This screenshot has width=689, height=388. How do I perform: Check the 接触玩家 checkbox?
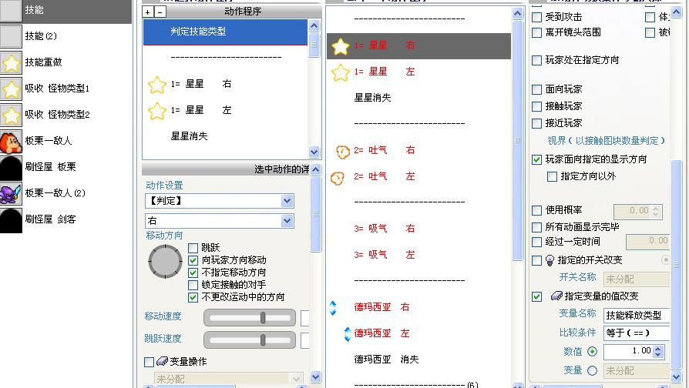click(536, 106)
